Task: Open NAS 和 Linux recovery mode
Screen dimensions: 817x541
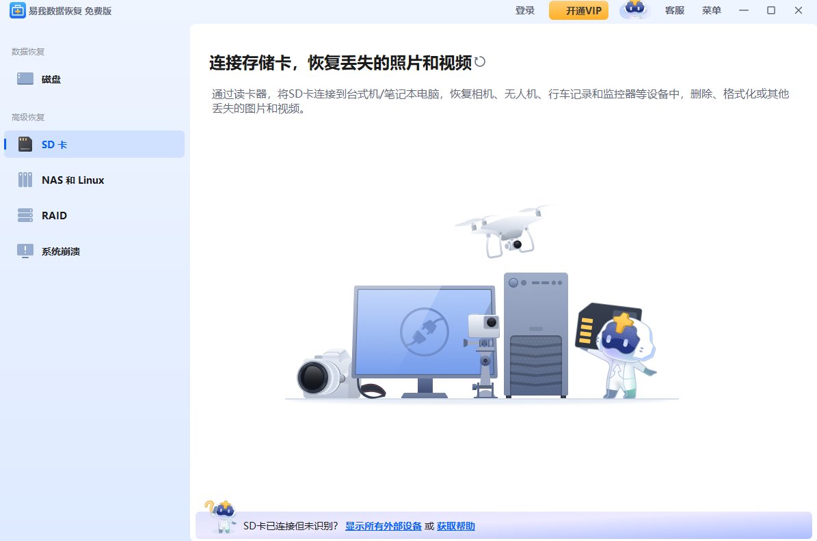Action: 25,180
